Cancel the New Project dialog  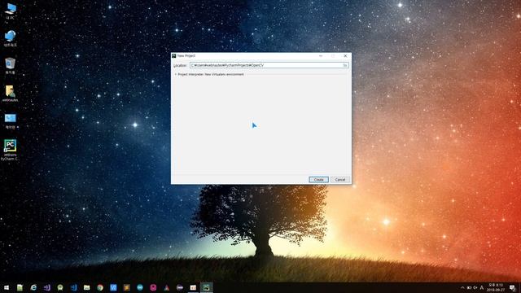click(x=340, y=179)
